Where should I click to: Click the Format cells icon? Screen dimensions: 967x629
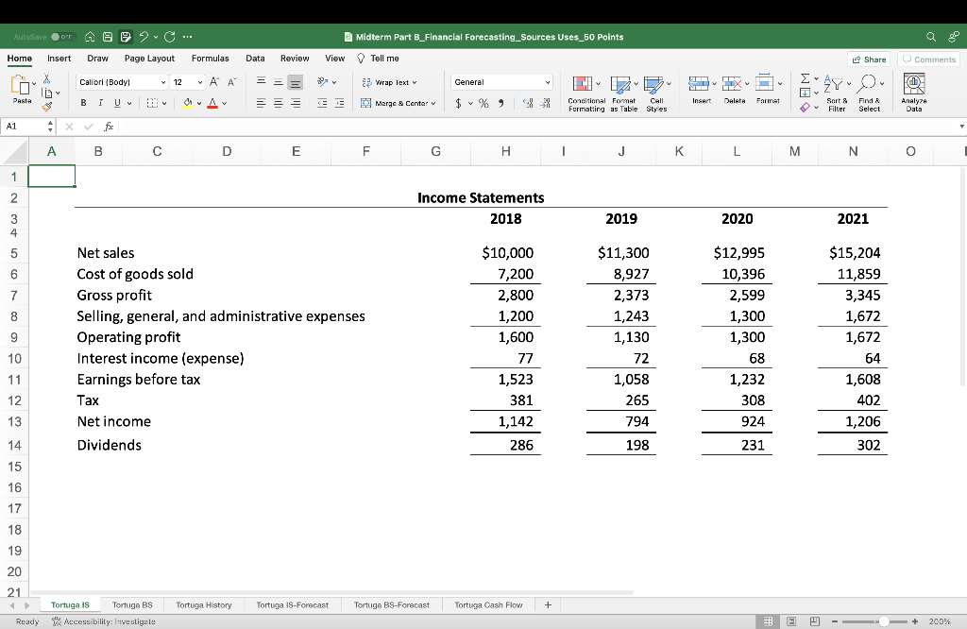[x=764, y=82]
